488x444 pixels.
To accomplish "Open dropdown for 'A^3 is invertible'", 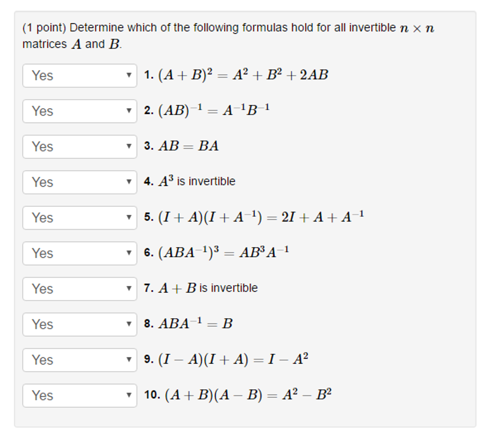I will click(x=80, y=182).
